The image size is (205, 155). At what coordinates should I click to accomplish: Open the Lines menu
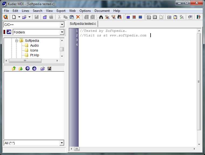click(x=25, y=11)
